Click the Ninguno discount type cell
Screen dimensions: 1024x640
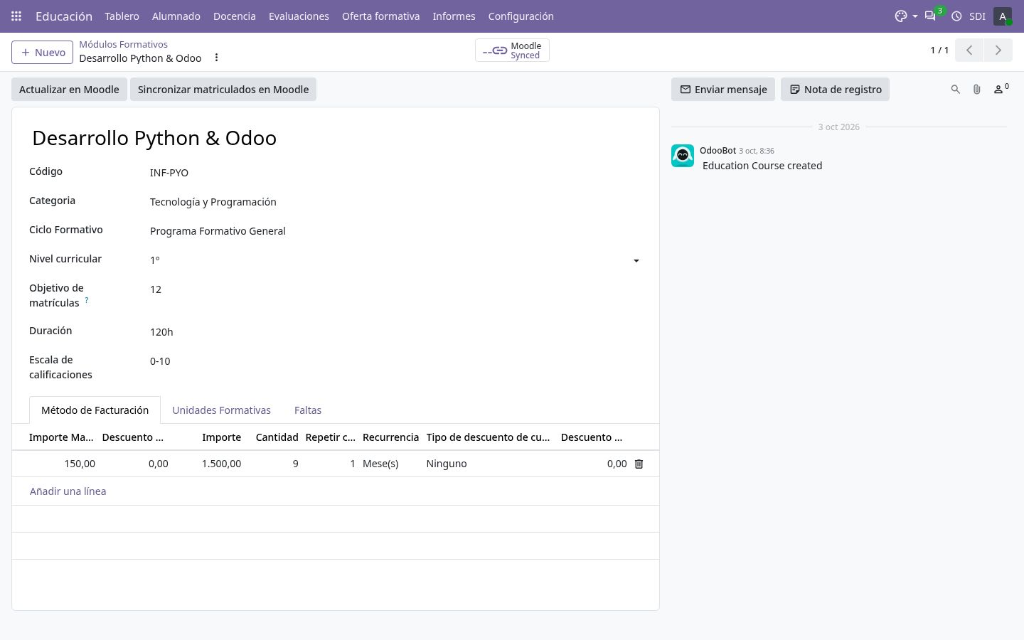(x=490, y=464)
